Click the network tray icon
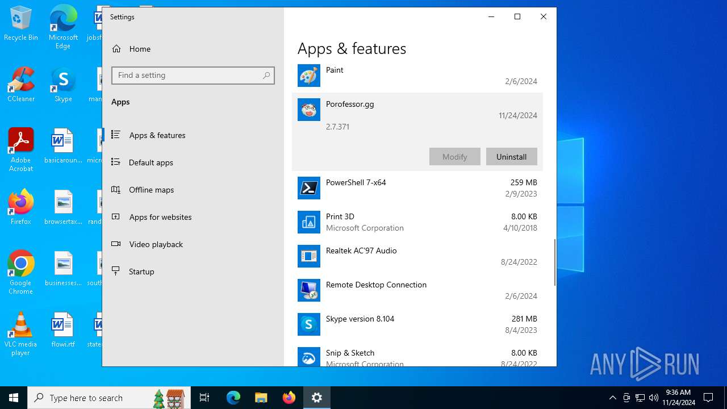Screen dimensions: 727x409 pos(640,398)
